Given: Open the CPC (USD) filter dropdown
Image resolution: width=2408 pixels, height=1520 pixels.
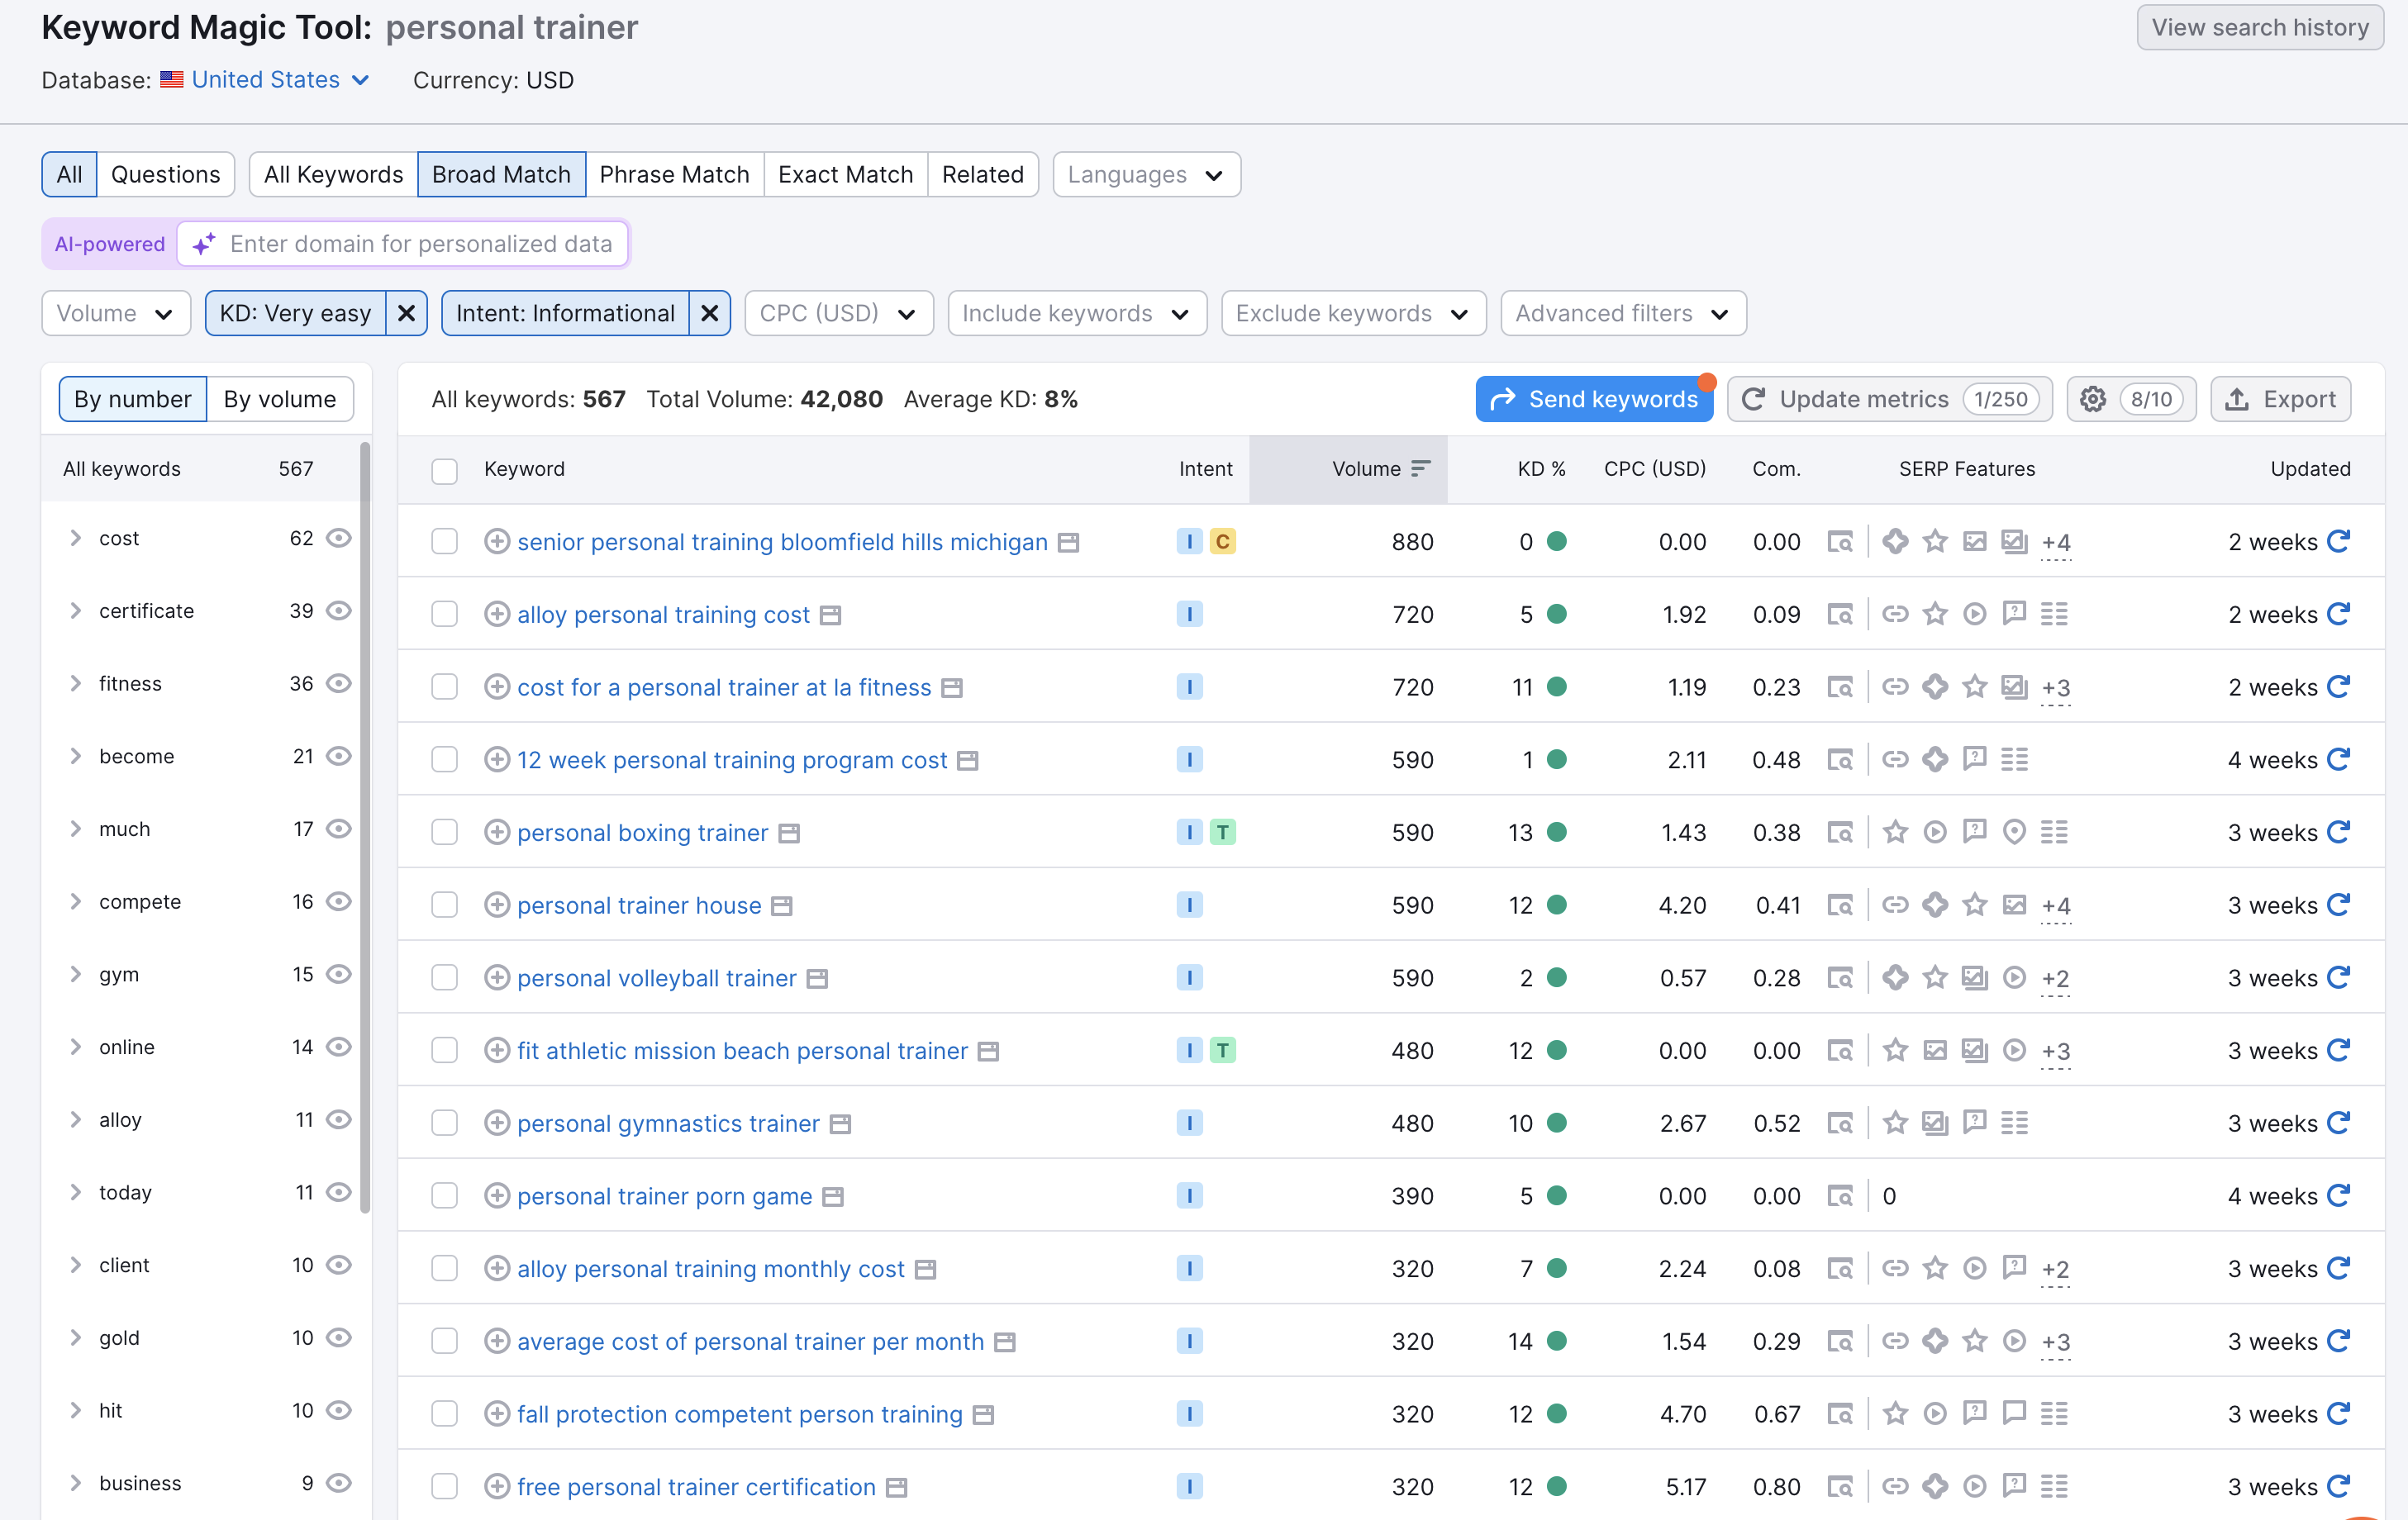Looking at the screenshot, I should (x=839, y=313).
